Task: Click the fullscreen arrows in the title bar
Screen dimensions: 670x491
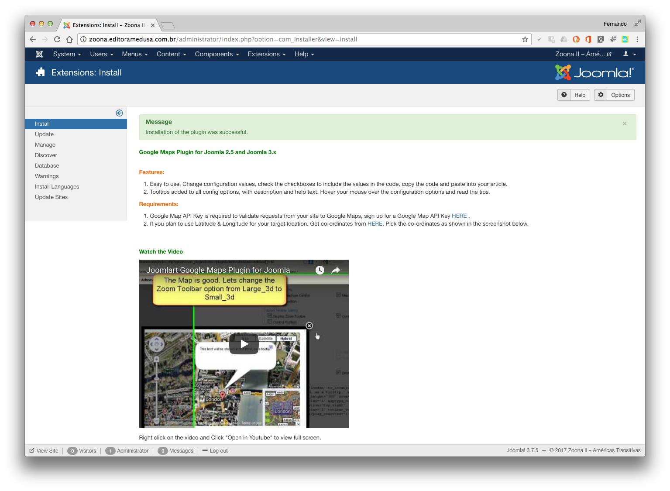Action: click(x=638, y=23)
